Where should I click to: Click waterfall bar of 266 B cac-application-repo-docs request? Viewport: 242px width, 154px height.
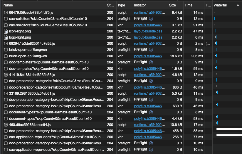229,135
